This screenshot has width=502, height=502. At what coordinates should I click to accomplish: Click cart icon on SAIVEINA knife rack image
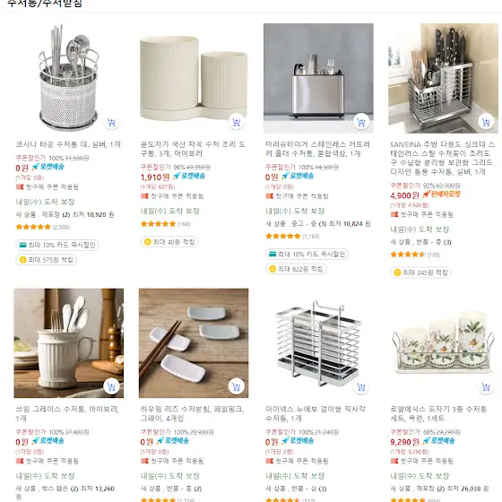(x=486, y=122)
